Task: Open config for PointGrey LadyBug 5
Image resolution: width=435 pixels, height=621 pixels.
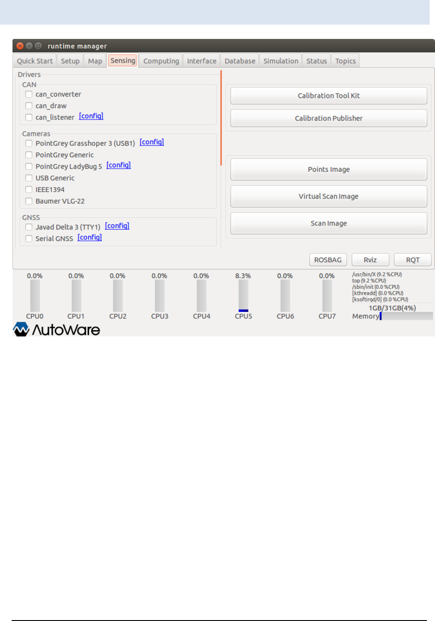Action: click(118, 165)
